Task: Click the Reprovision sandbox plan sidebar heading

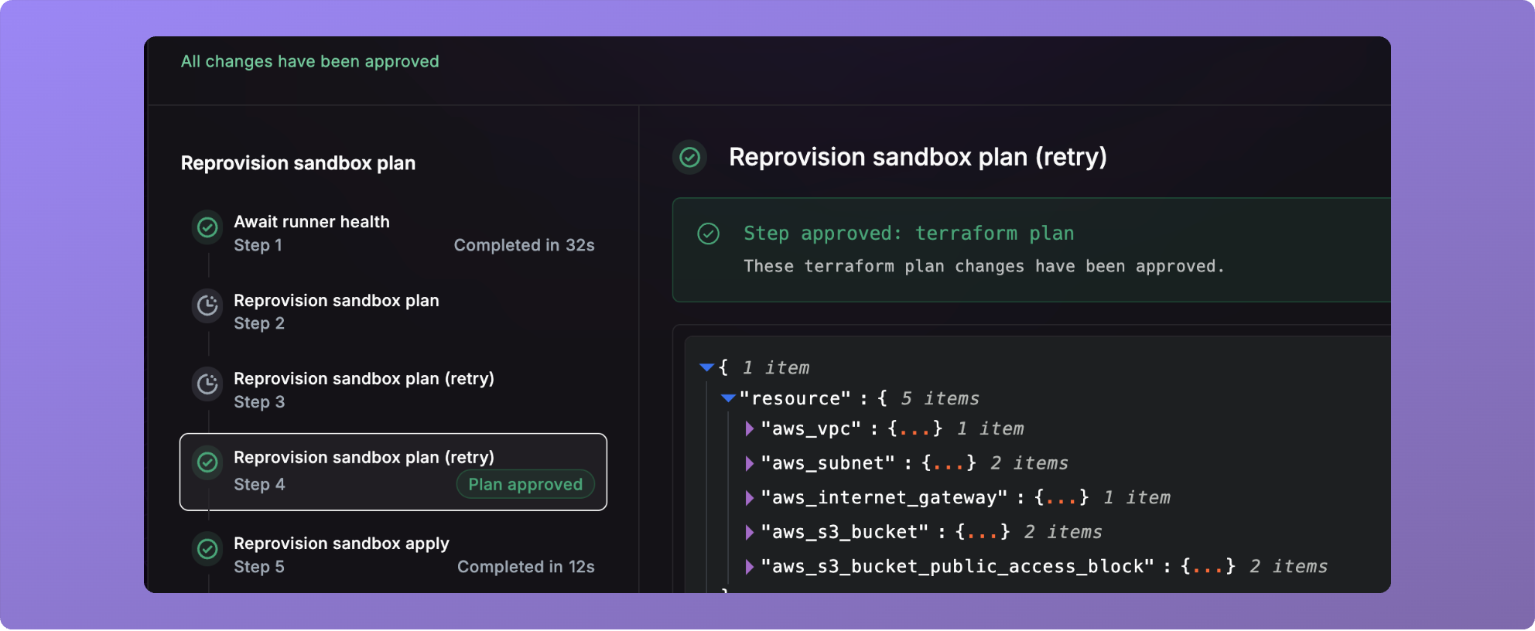Action: [x=298, y=163]
